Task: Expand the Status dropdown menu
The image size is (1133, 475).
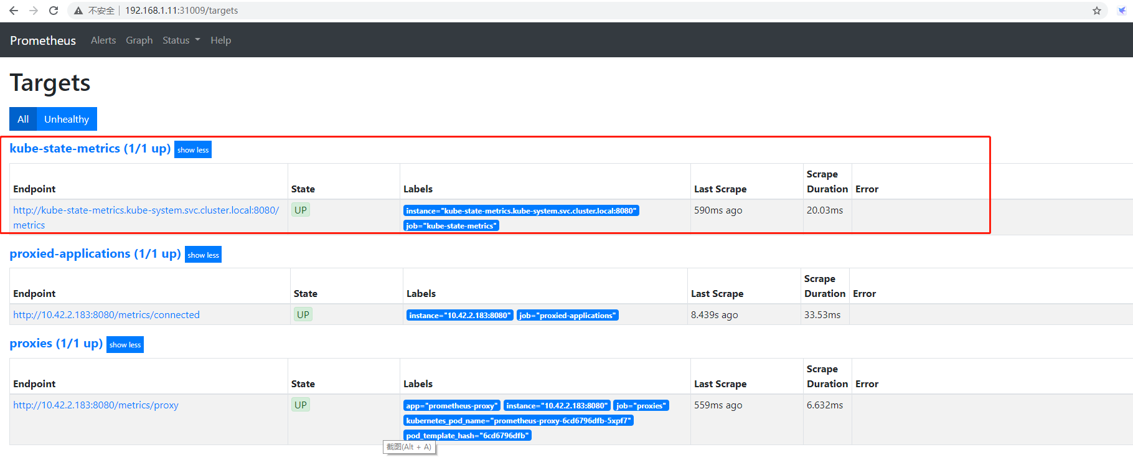Action: point(181,40)
